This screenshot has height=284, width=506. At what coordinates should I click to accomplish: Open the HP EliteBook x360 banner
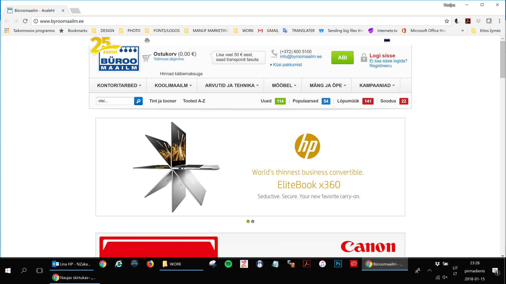[250, 167]
